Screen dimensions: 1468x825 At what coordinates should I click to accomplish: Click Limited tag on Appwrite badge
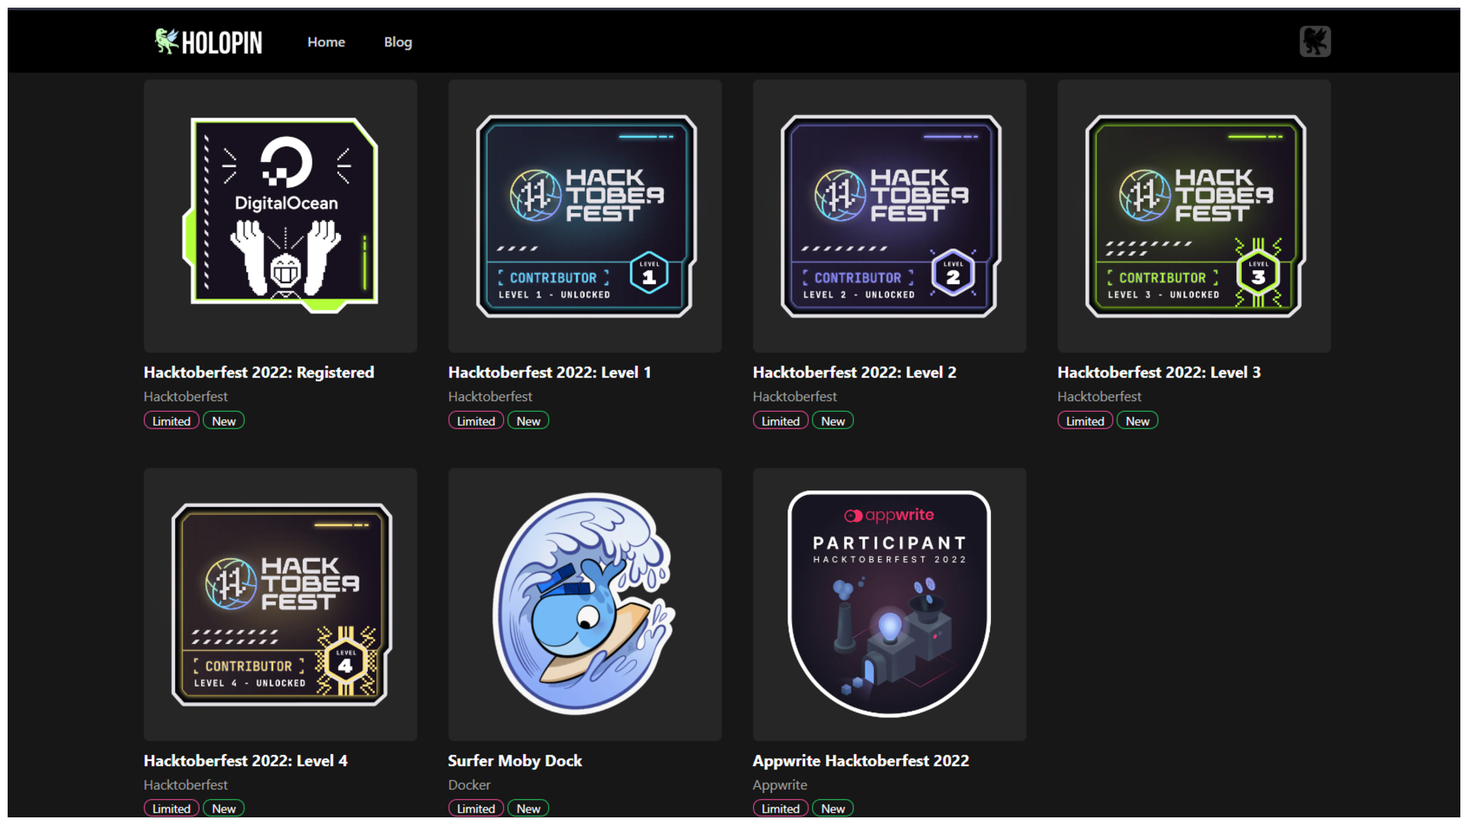(x=780, y=808)
